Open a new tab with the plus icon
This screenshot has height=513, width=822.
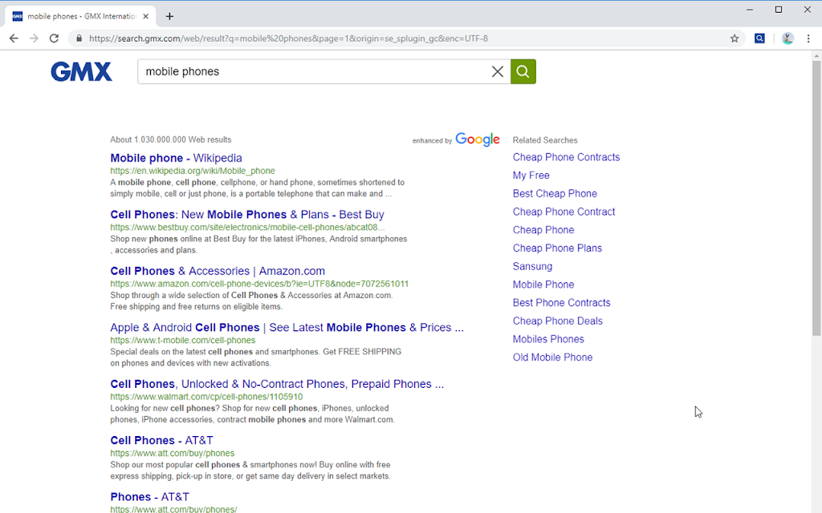click(x=169, y=16)
